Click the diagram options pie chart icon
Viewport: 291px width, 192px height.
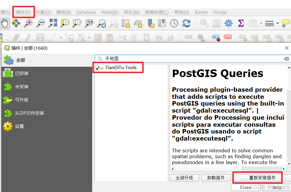201,38
